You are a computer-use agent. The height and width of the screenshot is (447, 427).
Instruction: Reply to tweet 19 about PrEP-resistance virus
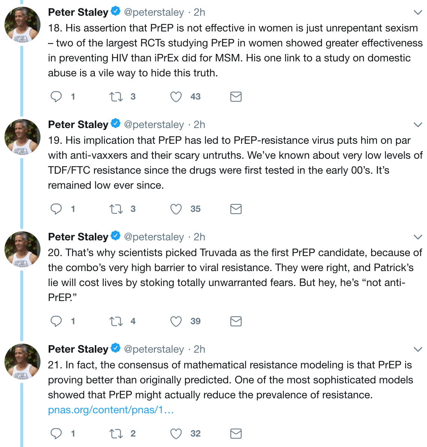pyautogui.click(x=56, y=209)
